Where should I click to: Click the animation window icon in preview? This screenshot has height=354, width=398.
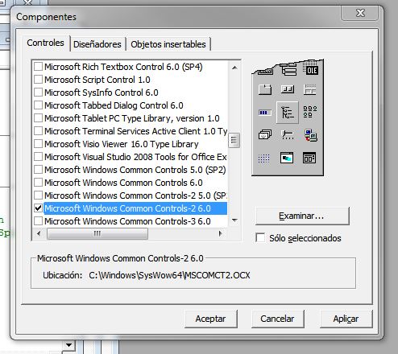tap(287, 158)
